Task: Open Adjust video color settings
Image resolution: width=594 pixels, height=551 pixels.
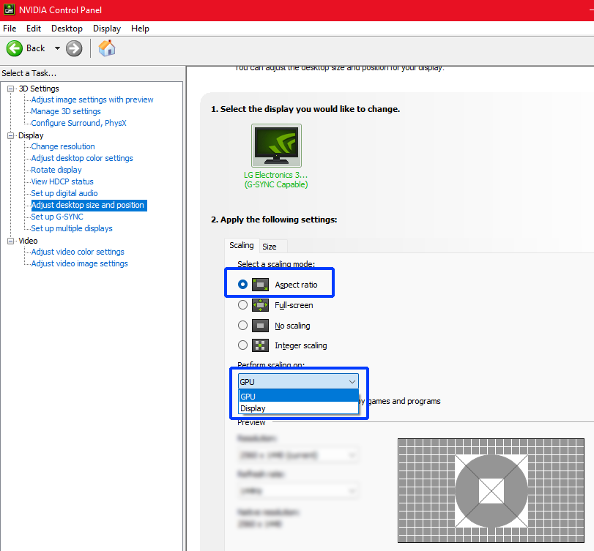Action: click(x=78, y=252)
